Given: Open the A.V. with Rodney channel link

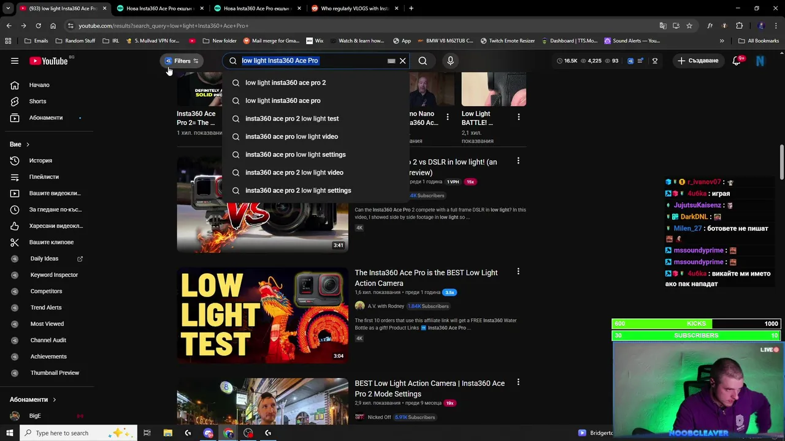Looking at the screenshot, I should tap(386, 306).
